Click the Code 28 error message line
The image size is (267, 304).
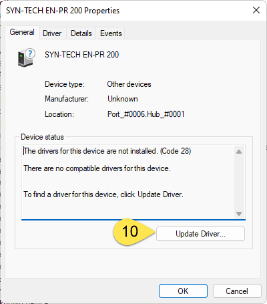coord(107,151)
